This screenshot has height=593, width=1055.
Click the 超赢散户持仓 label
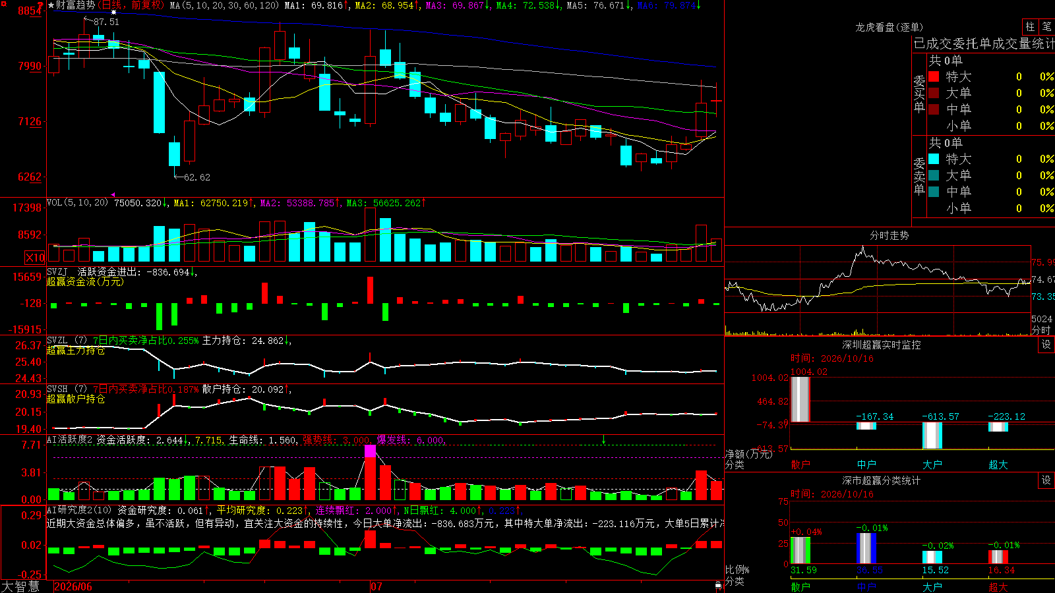[76, 399]
